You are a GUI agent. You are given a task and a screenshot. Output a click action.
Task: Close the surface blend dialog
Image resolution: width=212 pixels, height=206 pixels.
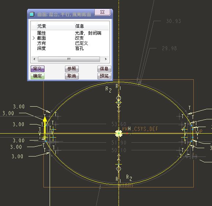102,12
